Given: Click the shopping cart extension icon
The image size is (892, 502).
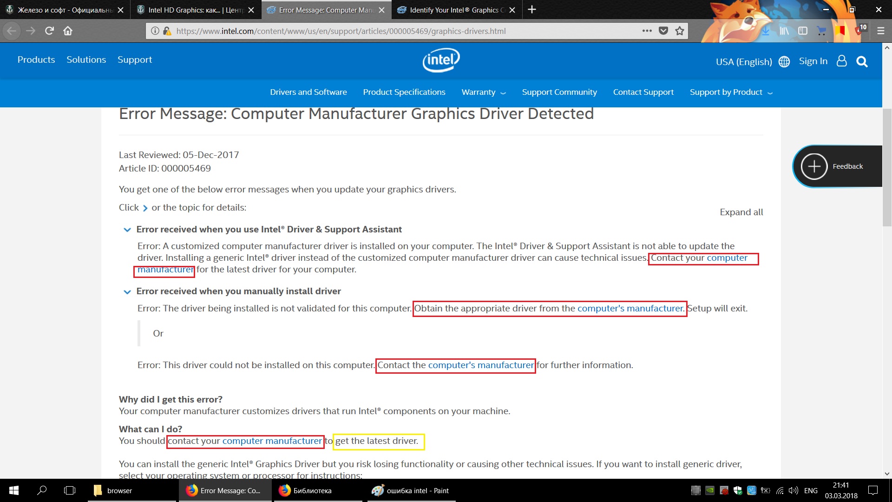Looking at the screenshot, I should point(821,31).
